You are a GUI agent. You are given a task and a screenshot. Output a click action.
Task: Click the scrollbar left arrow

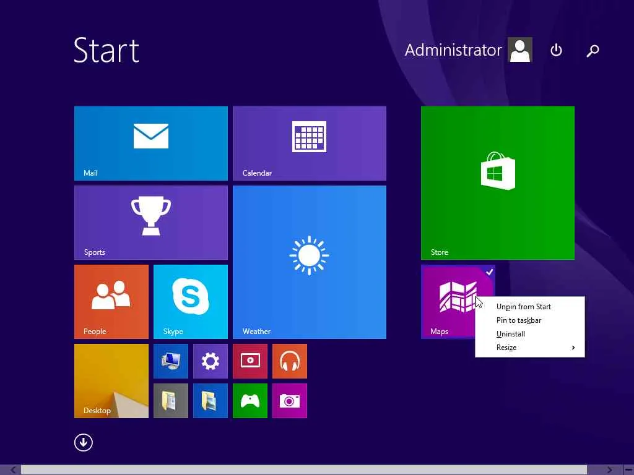[x=13, y=470]
